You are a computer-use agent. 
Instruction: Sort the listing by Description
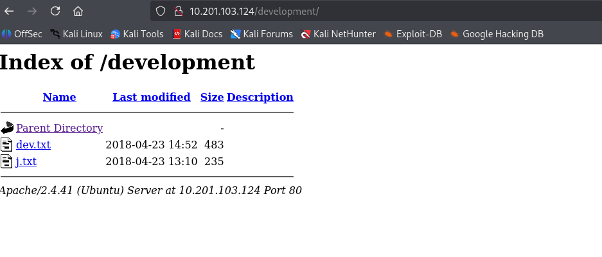pos(260,97)
